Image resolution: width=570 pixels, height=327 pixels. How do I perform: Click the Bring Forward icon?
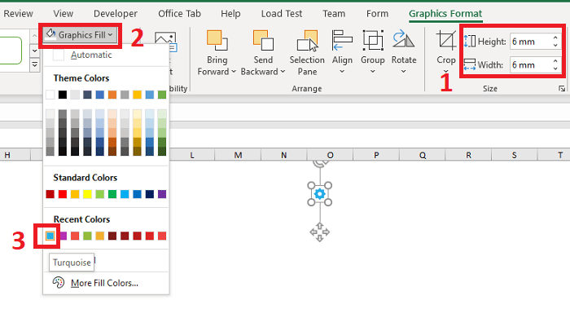click(217, 41)
